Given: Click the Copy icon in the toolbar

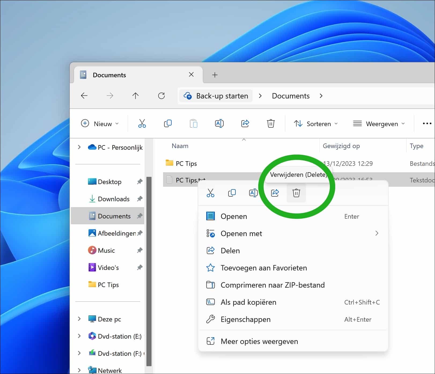Looking at the screenshot, I should [168, 123].
